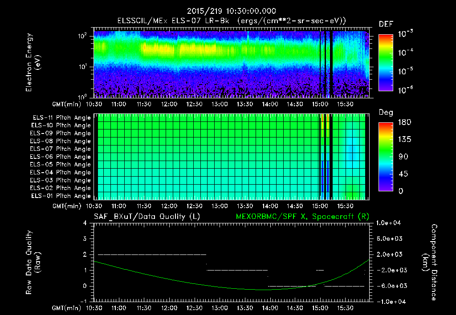Select the ELS-06 Pitch Angle row label
This screenshot has width=456, height=315.
tap(60, 157)
